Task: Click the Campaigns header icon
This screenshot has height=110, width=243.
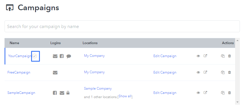Action: pyautogui.click(x=10, y=8)
